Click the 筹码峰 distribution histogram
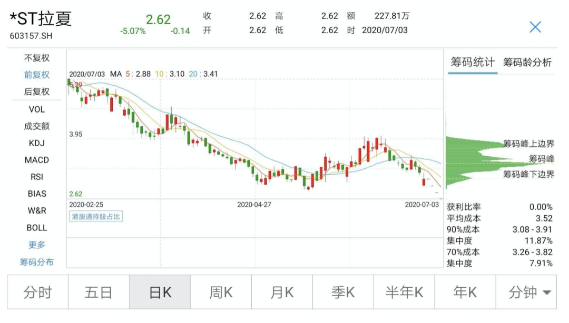 click(474, 158)
